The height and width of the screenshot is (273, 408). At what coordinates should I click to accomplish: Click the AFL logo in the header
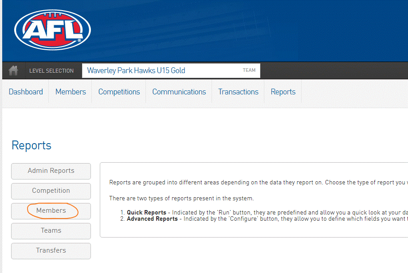tap(52, 30)
